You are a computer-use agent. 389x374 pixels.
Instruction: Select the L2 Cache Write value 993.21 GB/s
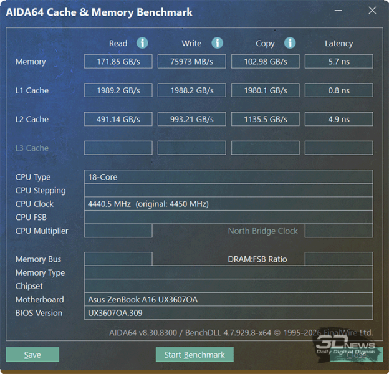[192, 119]
